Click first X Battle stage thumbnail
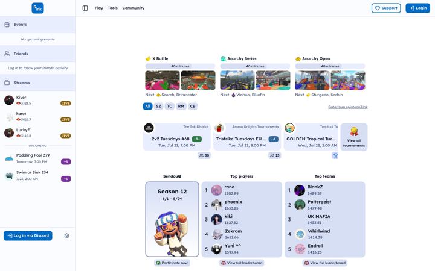435x271 pixels. 163,81
